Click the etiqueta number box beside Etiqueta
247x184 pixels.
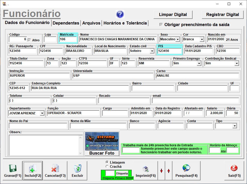click(110, 173)
